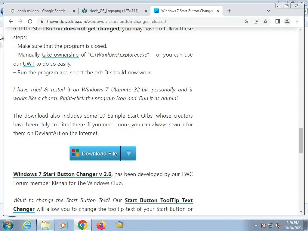The height and width of the screenshot is (231, 308).
Task: Close the Noob_OS_Logo.png tab
Action: (x=146, y=11)
